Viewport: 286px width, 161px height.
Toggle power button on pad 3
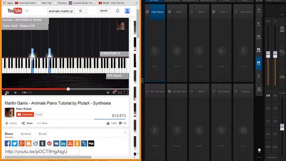pyautogui.click(x=192, y=12)
